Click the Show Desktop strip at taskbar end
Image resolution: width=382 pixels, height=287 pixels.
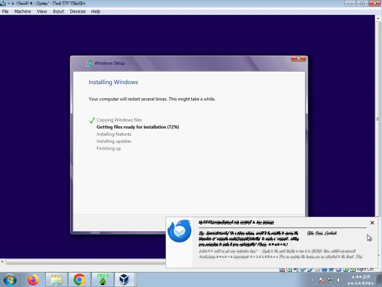pos(379,280)
